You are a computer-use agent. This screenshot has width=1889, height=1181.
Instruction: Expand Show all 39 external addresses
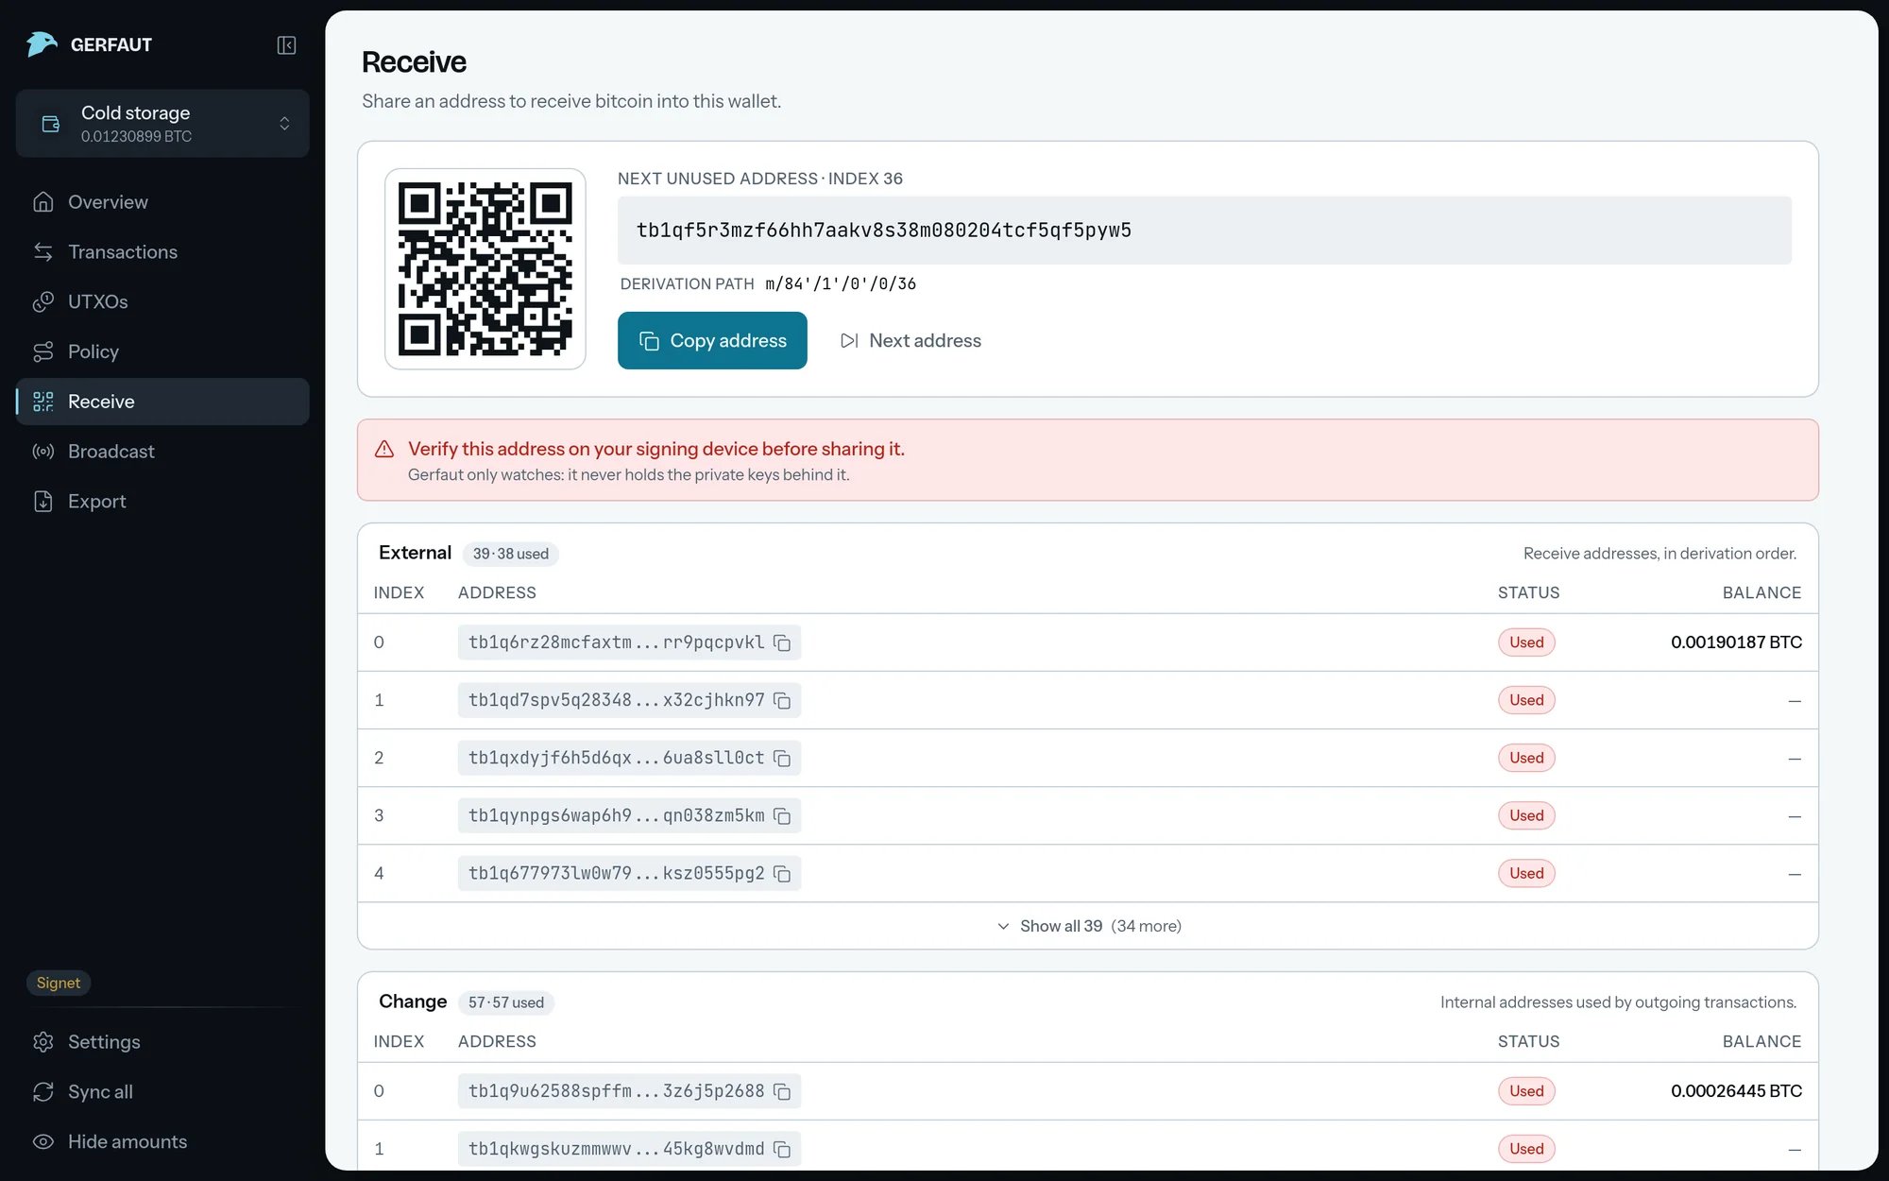[1088, 926]
